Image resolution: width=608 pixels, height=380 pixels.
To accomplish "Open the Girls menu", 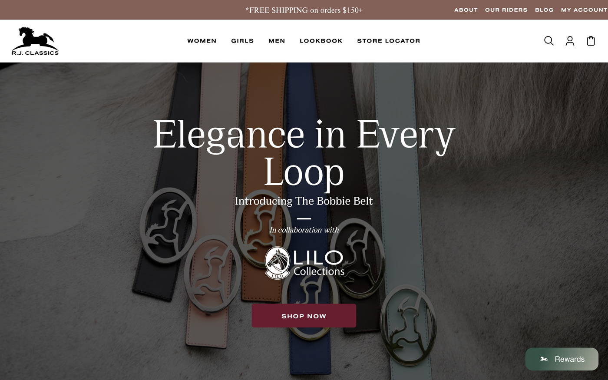I will pyautogui.click(x=242, y=41).
